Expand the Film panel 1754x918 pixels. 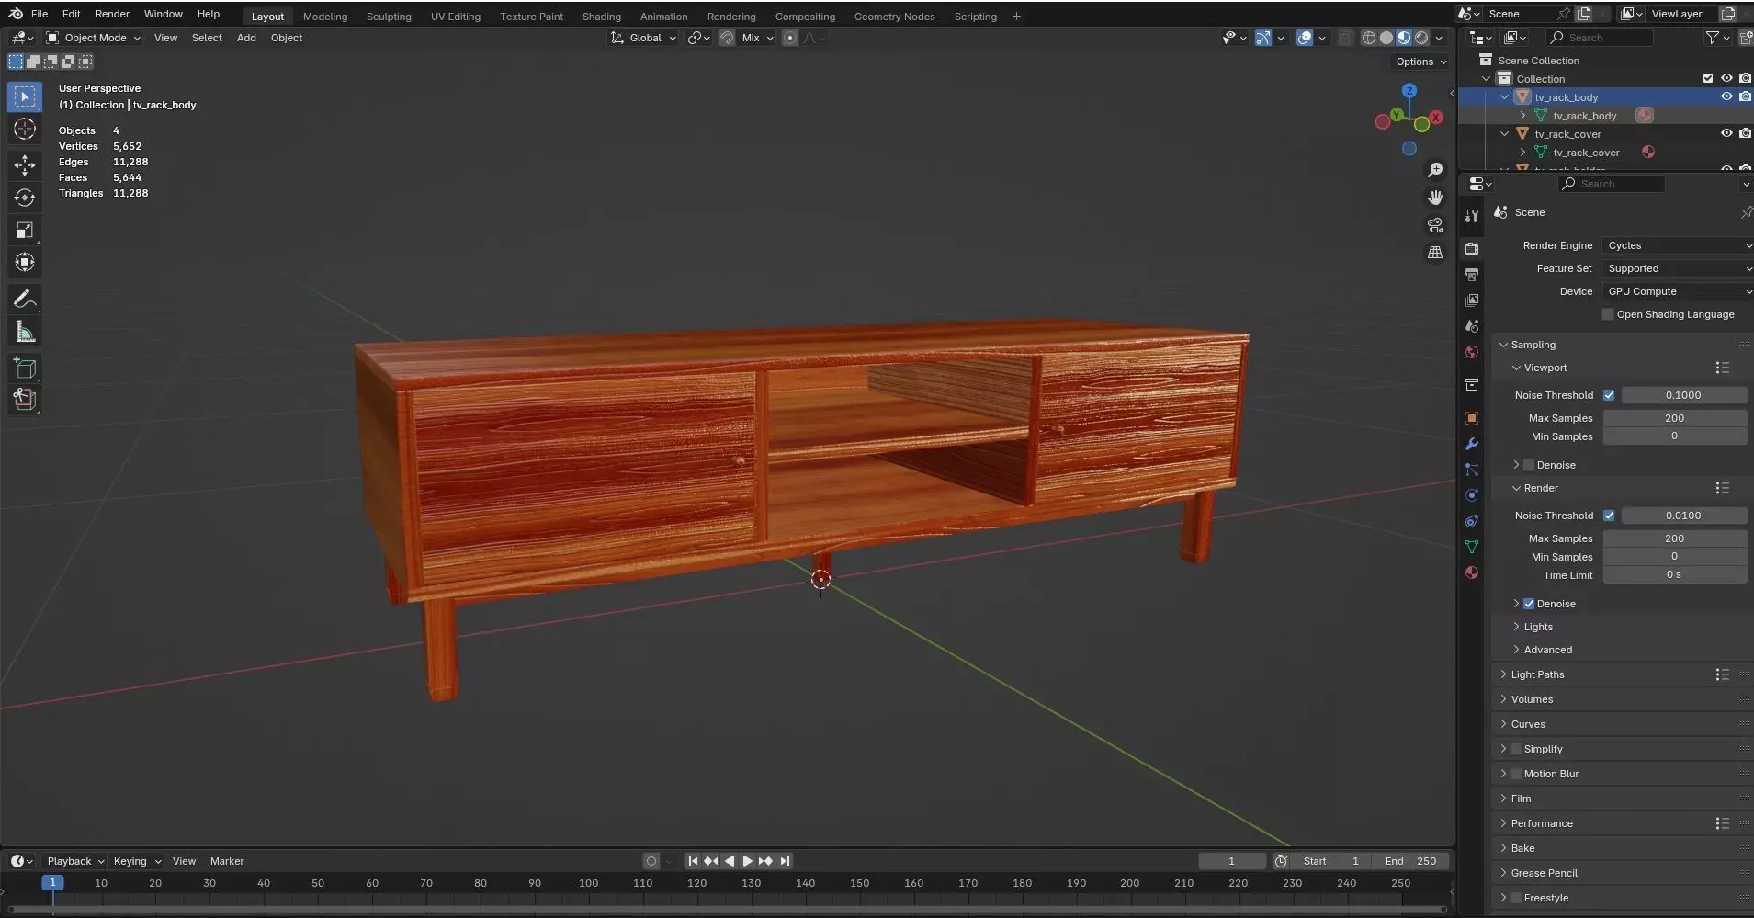[x=1521, y=799]
